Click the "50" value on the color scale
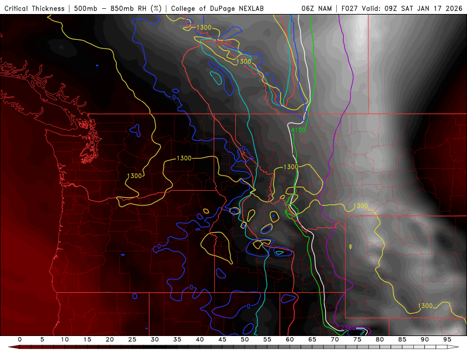Screen dimensions: 467x350 pyautogui.click(x=245, y=339)
